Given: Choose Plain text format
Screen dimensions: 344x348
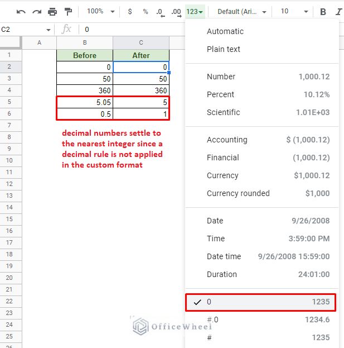Looking at the screenshot, I should click(262, 49).
